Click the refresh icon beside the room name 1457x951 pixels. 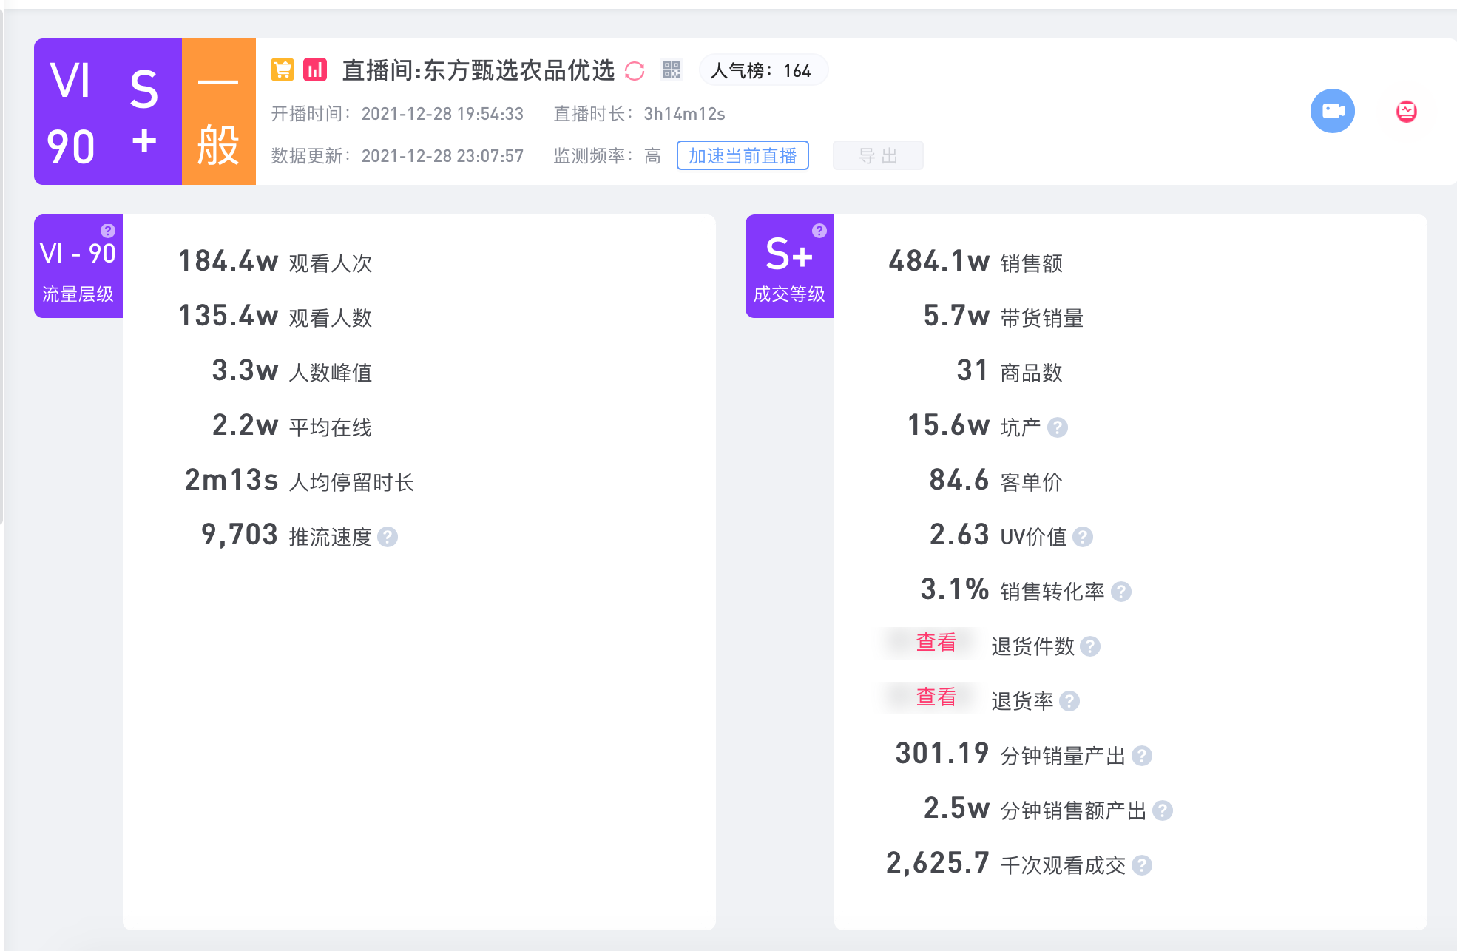(x=635, y=71)
